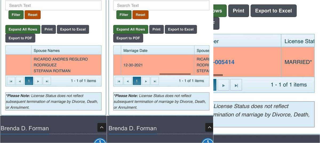320x143 pixels.
Task: Sort by Marriage Date column header
Action: 135,51
